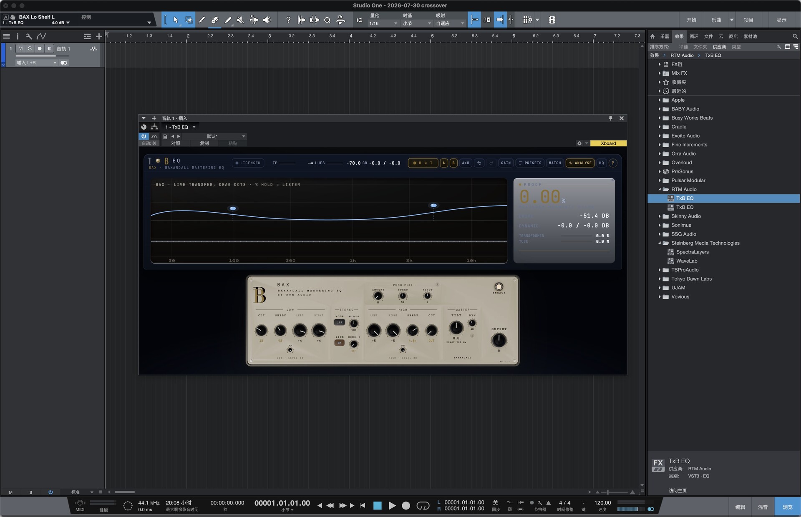Viewport: 801px width, 517px height.
Task: Click the undo arrow in TxB EQ header
Action: pyautogui.click(x=479, y=163)
